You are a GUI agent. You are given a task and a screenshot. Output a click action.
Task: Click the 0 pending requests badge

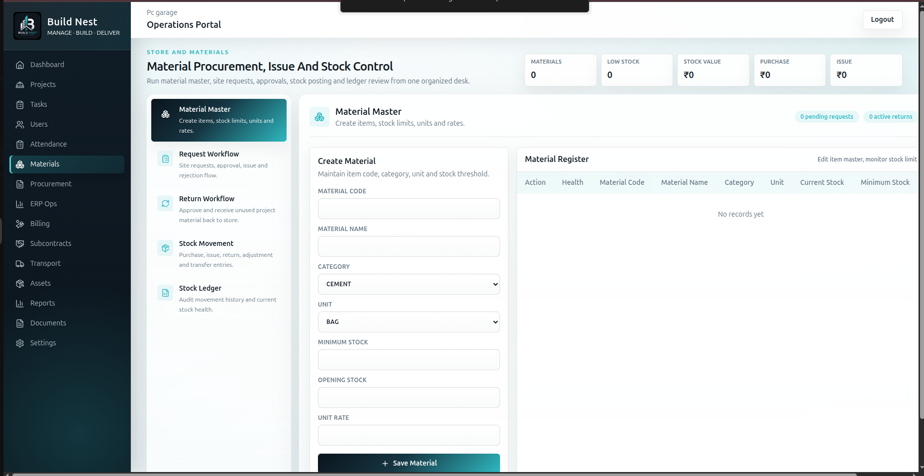click(x=826, y=117)
